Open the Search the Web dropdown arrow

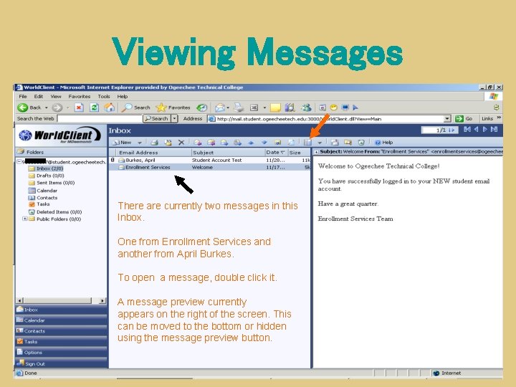(x=174, y=118)
